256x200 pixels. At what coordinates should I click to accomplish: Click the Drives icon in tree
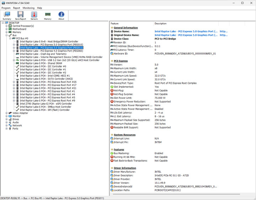tap(10, 119)
